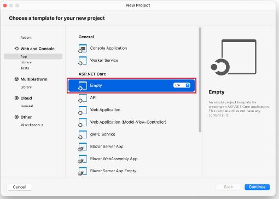279x199 pixels.
Task: Select Tests under Web and Console
Action: [x=25, y=68]
